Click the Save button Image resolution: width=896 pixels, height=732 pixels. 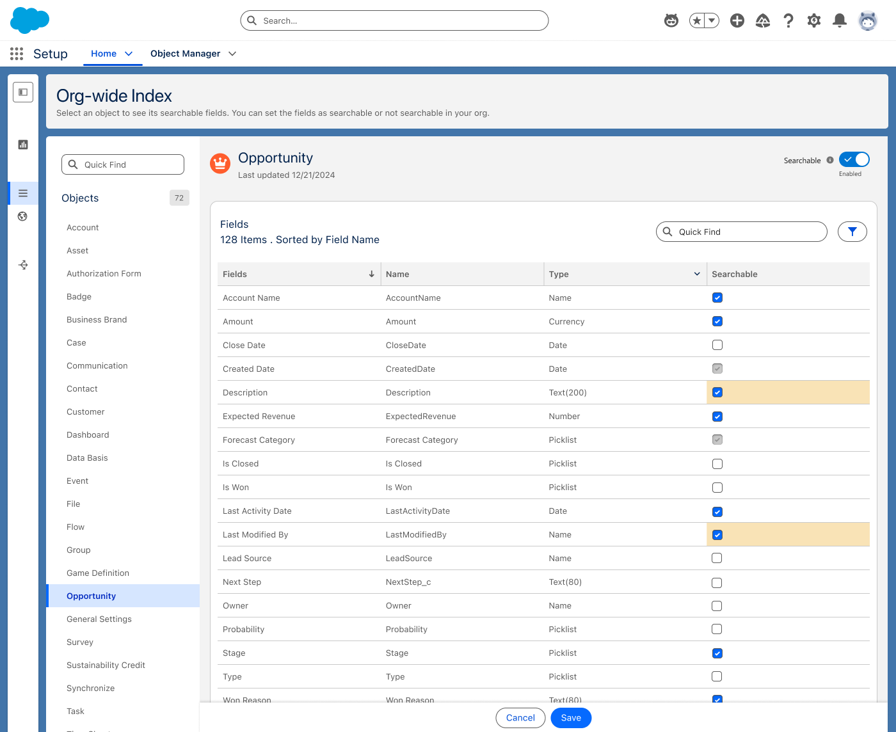571,718
